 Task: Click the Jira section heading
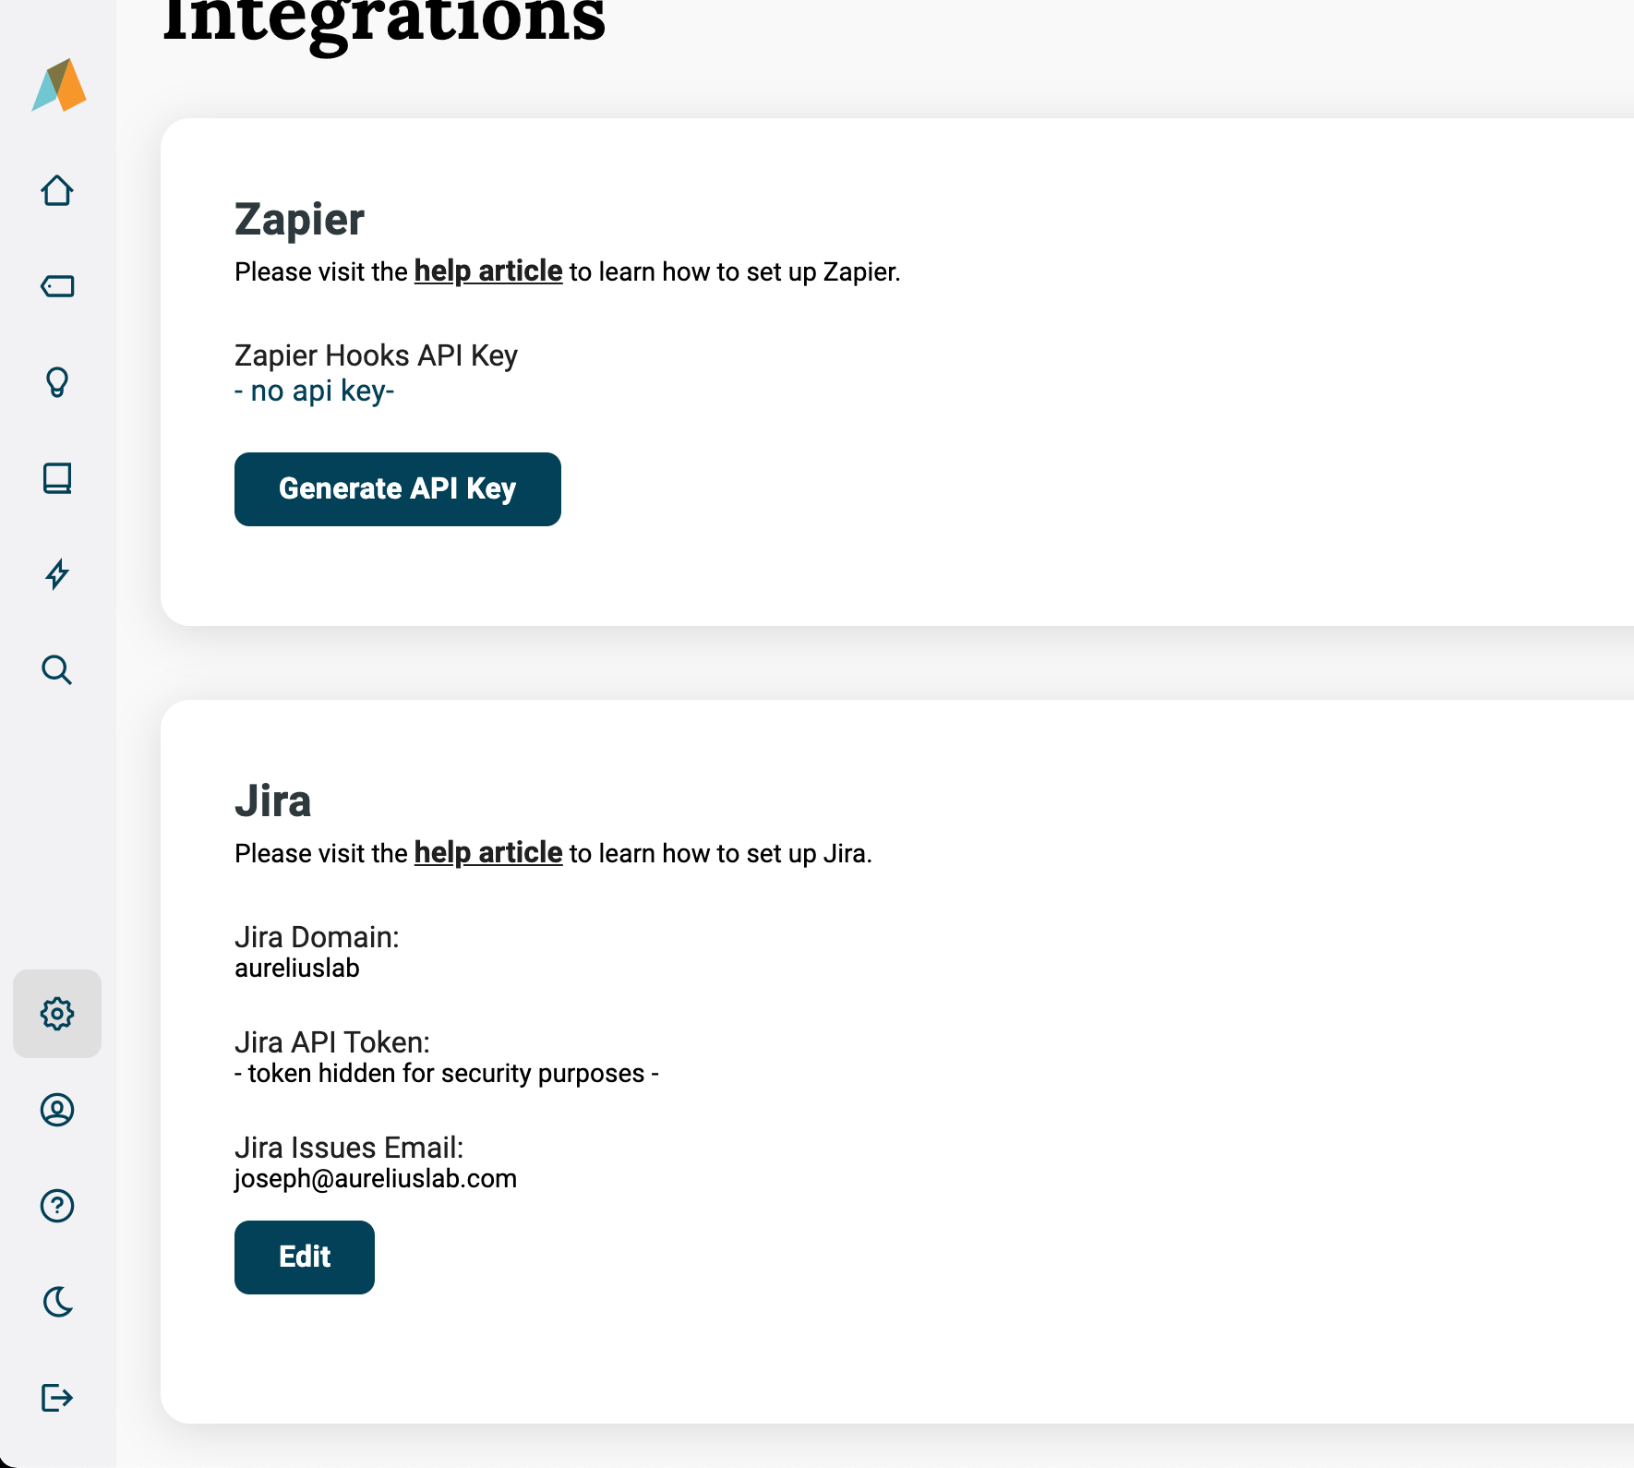point(272,800)
